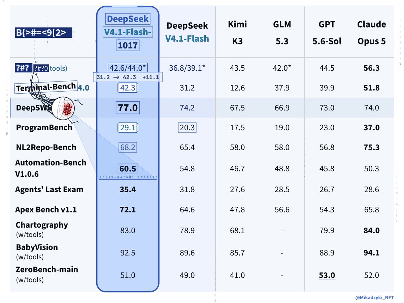Click Claude's 75.3 NL2Repo-Bench score
This screenshot has height=303, width=404.
pyautogui.click(x=371, y=147)
